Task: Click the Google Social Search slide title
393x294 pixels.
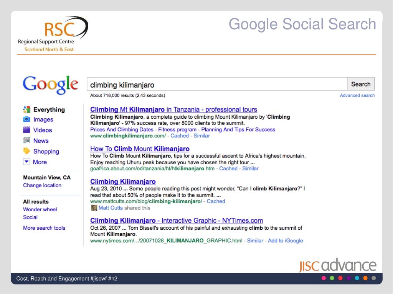Action: 302,24
